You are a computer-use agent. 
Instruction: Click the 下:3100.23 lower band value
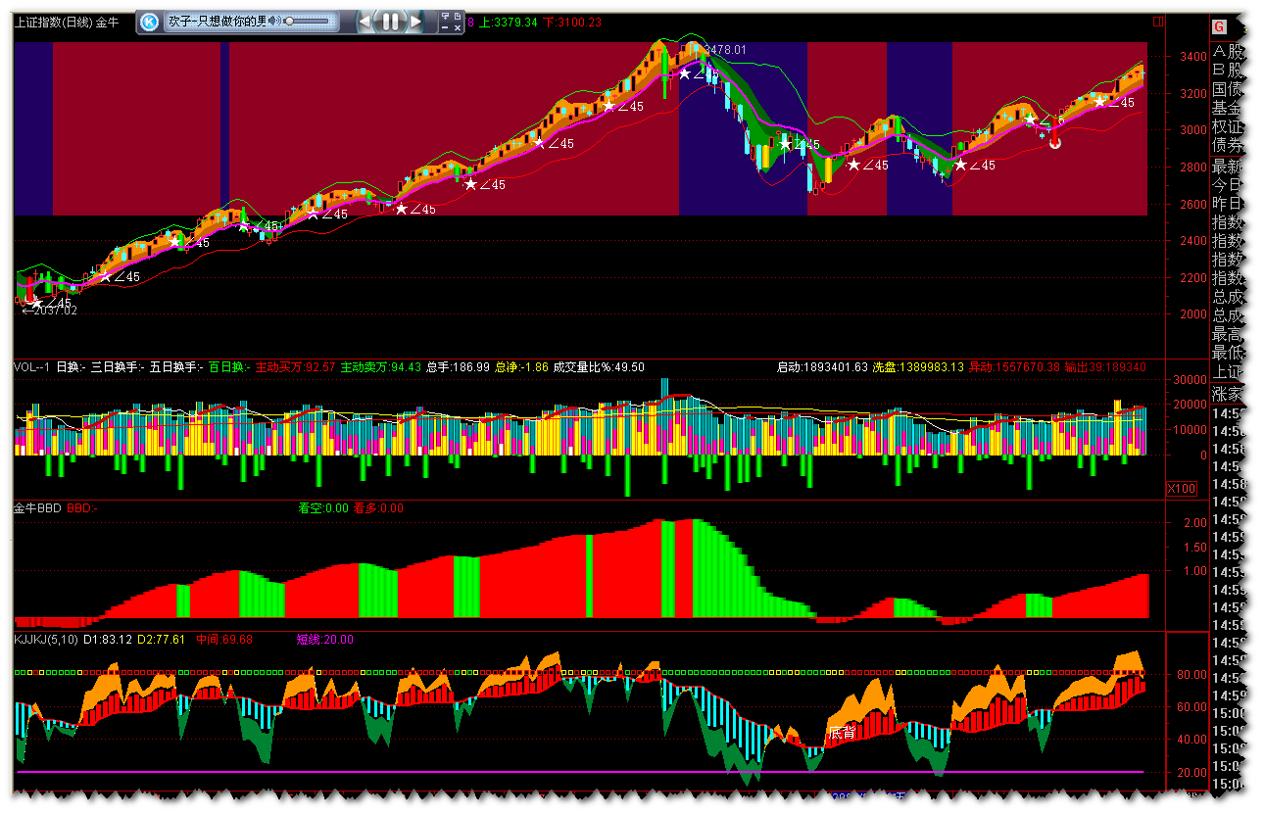(573, 23)
